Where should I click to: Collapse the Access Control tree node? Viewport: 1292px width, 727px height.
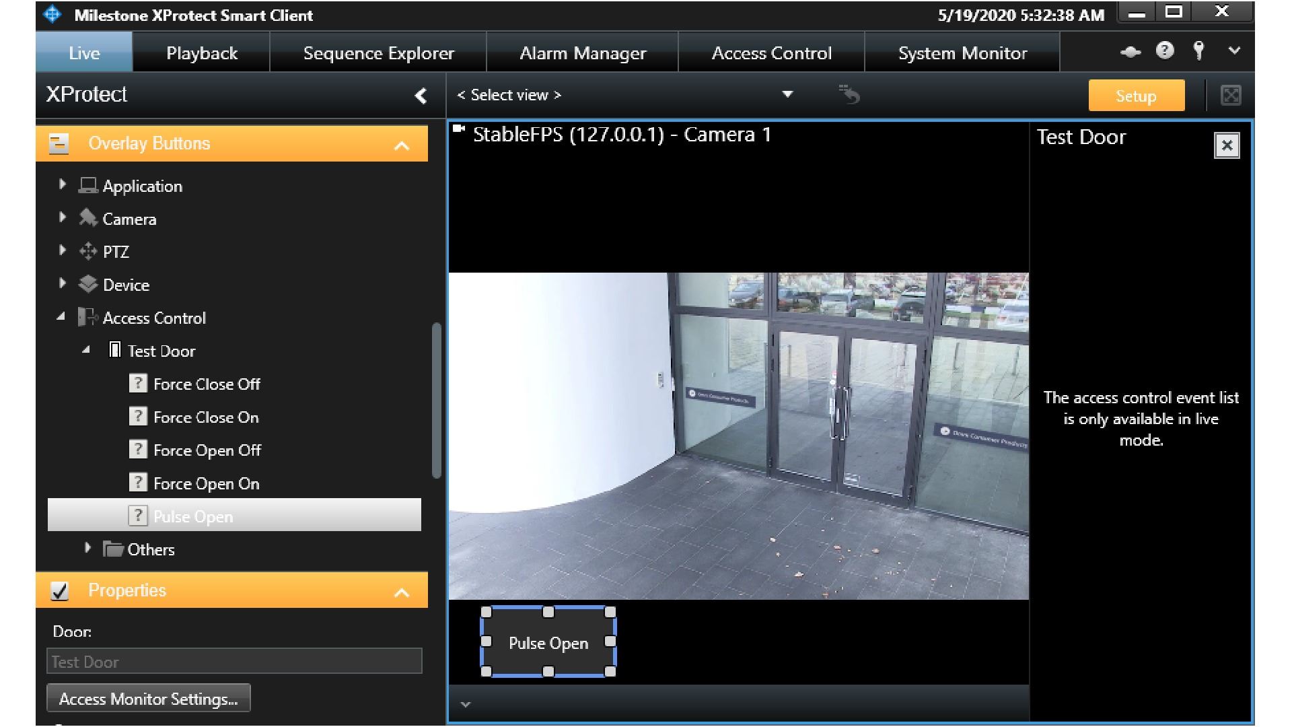pos(61,316)
